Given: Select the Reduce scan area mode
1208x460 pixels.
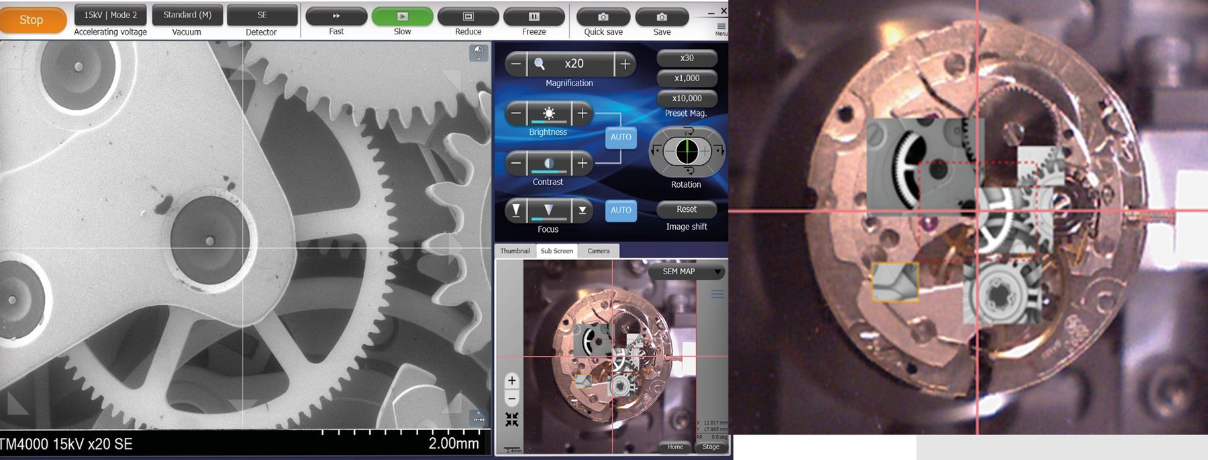Looking at the screenshot, I should click(468, 16).
